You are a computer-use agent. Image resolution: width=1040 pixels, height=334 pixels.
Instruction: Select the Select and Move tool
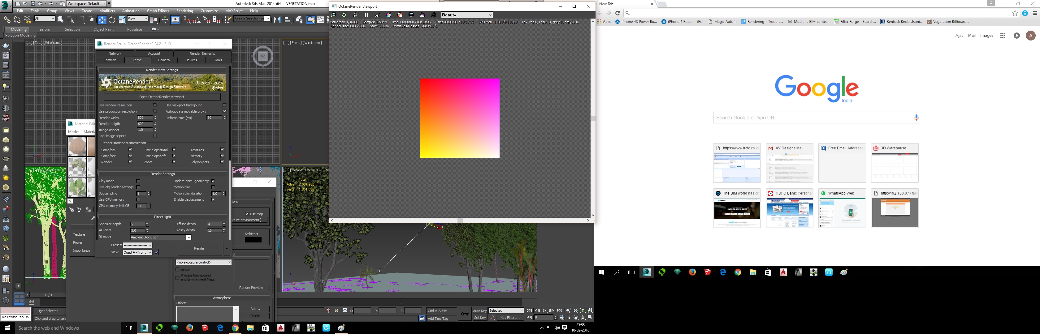pyautogui.click(x=102, y=20)
